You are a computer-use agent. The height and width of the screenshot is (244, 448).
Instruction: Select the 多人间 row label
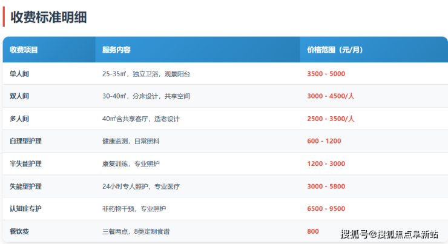pyautogui.click(x=19, y=119)
